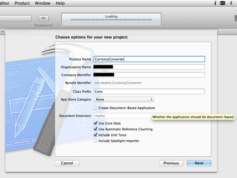The width and height of the screenshot is (237, 178).
Task: Uncheck Include Unit Tests option
Action: 95,135
